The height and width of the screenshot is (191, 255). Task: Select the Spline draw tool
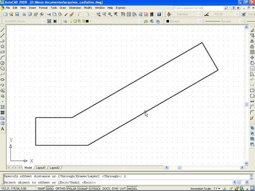point(2,74)
